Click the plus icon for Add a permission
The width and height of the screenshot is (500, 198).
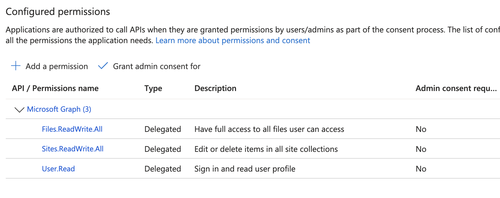pyautogui.click(x=16, y=66)
